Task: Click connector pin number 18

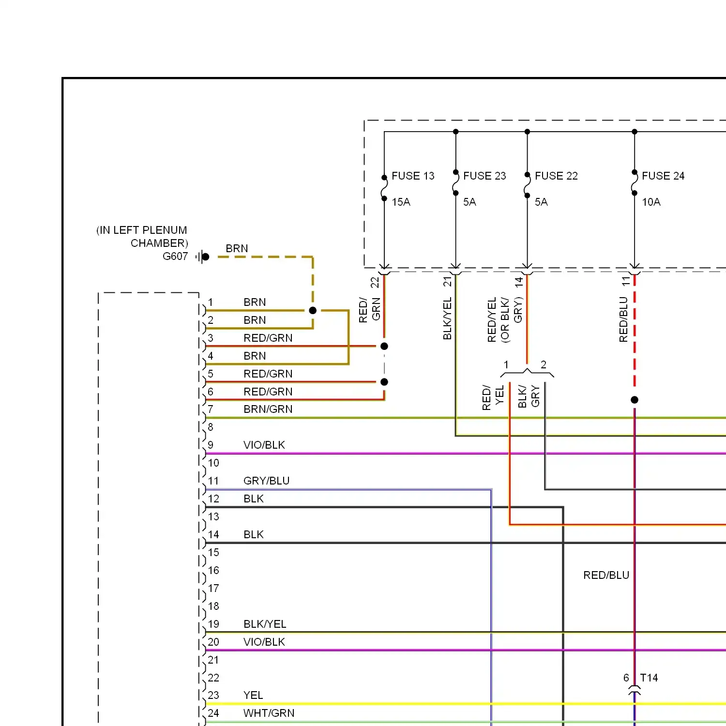Action: coord(213,606)
